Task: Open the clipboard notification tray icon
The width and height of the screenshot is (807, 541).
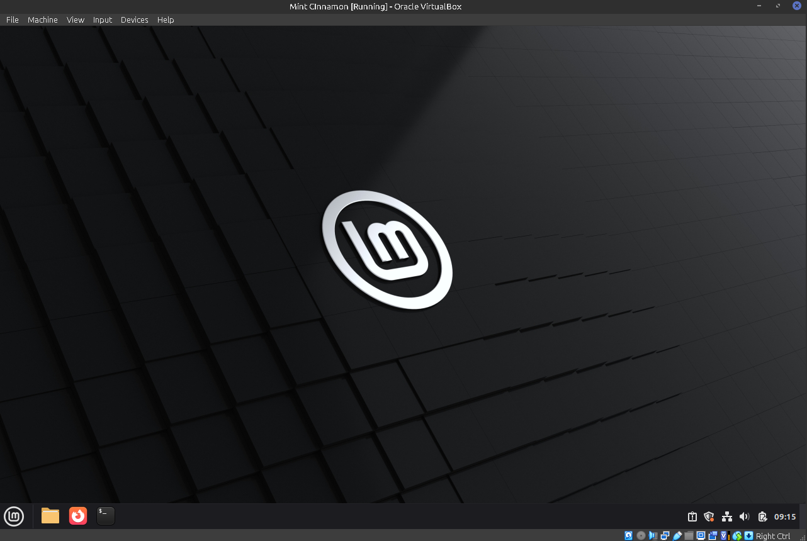Action: (692, 516)
